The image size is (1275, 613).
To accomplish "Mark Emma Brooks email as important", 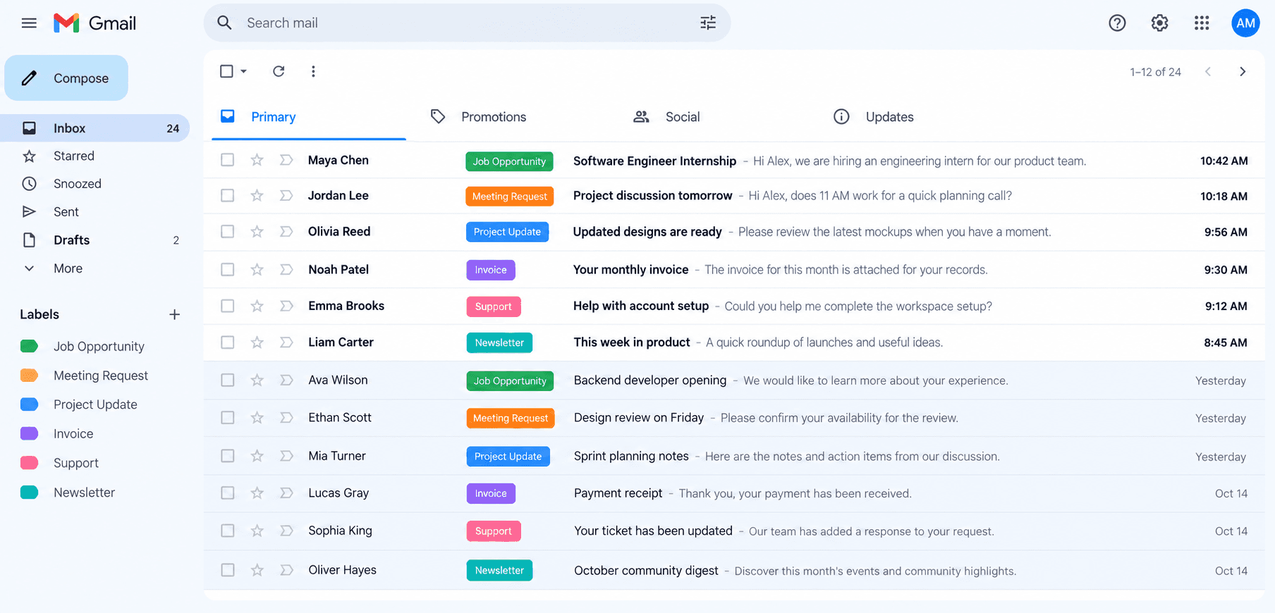I will [286, 306].
